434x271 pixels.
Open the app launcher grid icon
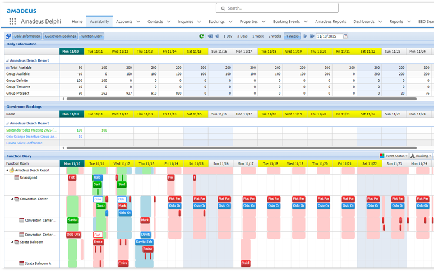pyautogui.click(x=12, y=21)
